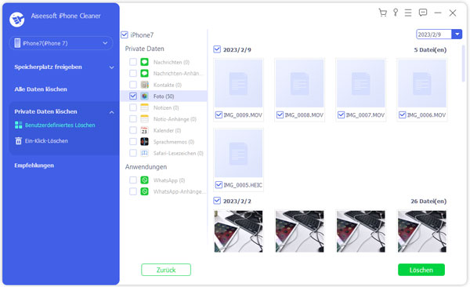The height and width of the screenshot is (287, 470).
Task: Uncheck the IMG_0007.MOV checkbox
Action: tap(341, 114)
